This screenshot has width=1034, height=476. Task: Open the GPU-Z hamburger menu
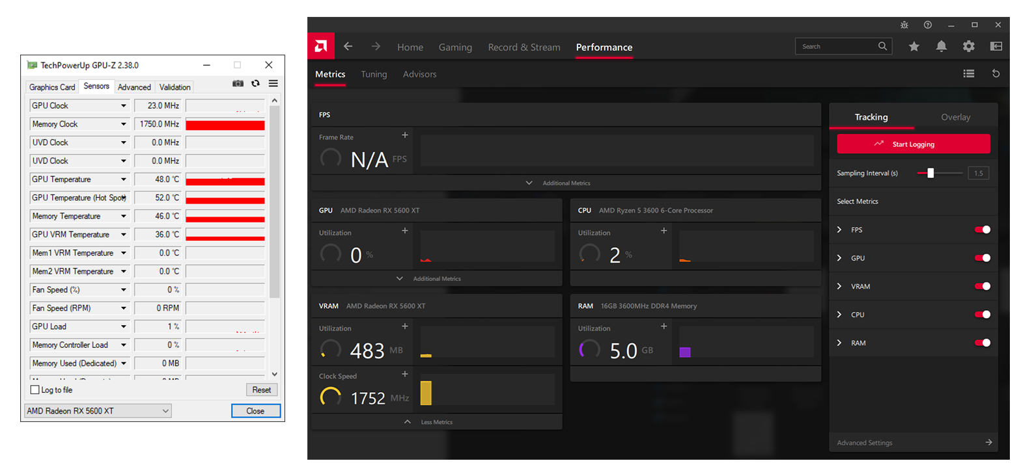click(x=273, y=83)
